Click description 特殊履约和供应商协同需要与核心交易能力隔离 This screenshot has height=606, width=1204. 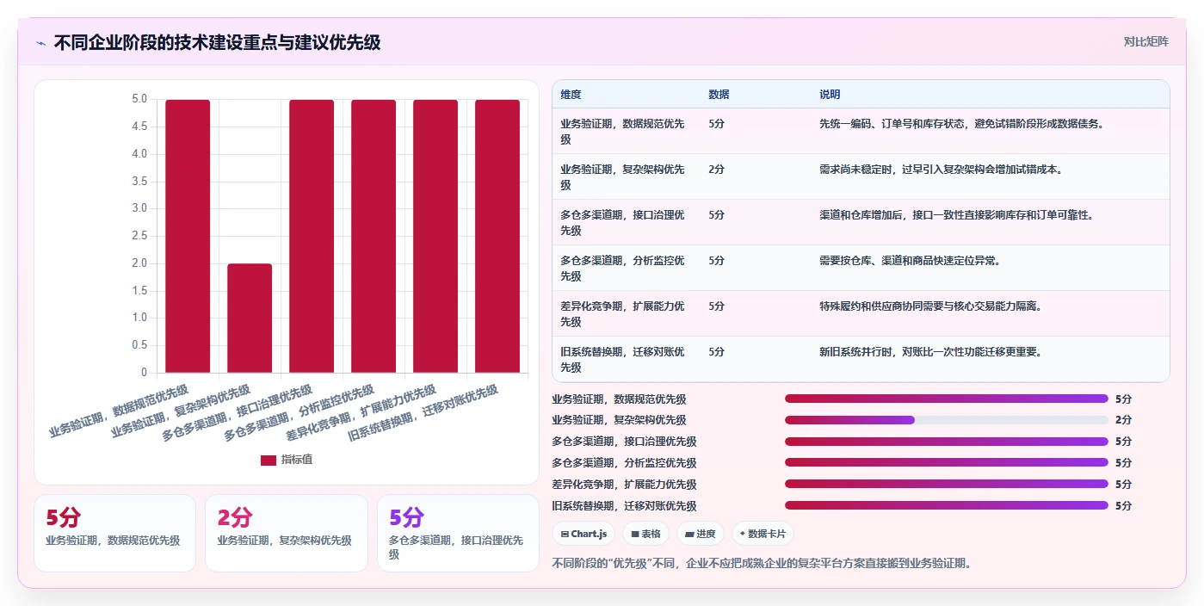pos(930,306)
